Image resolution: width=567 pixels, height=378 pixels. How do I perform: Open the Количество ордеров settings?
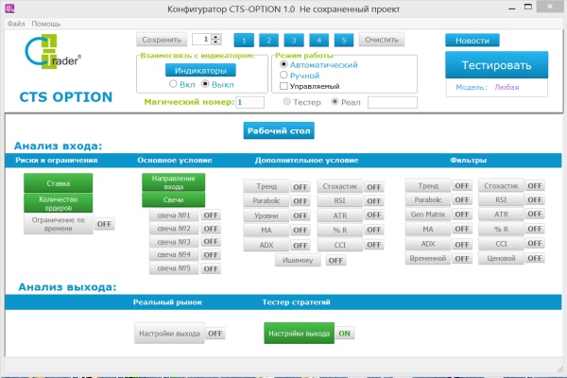coord(59,203)
